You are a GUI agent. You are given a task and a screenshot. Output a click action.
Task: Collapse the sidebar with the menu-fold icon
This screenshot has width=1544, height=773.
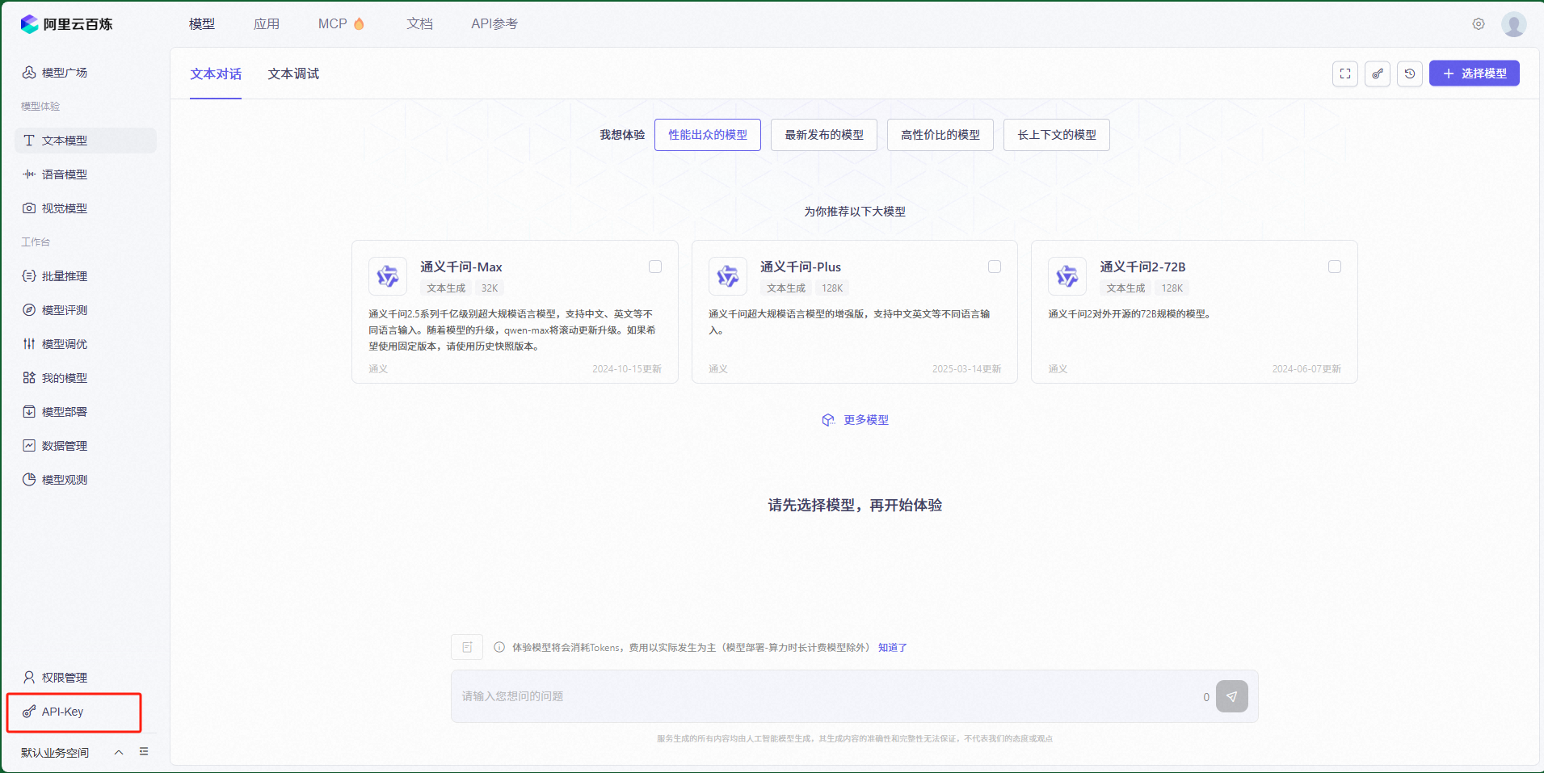[144, 752]
